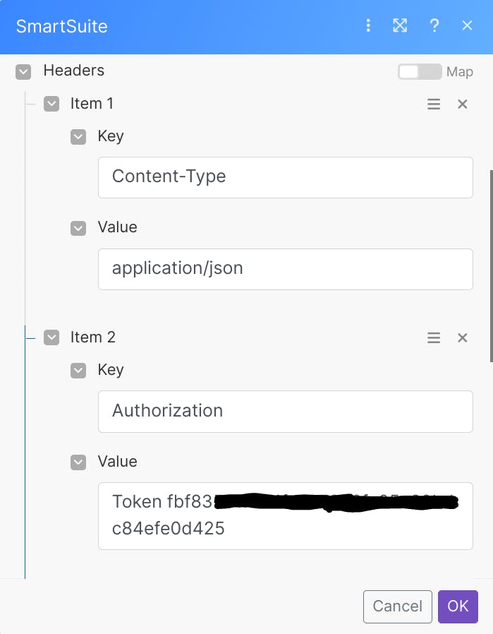Edit the Token value field
The image size is (493, 634).
[286, 516]
